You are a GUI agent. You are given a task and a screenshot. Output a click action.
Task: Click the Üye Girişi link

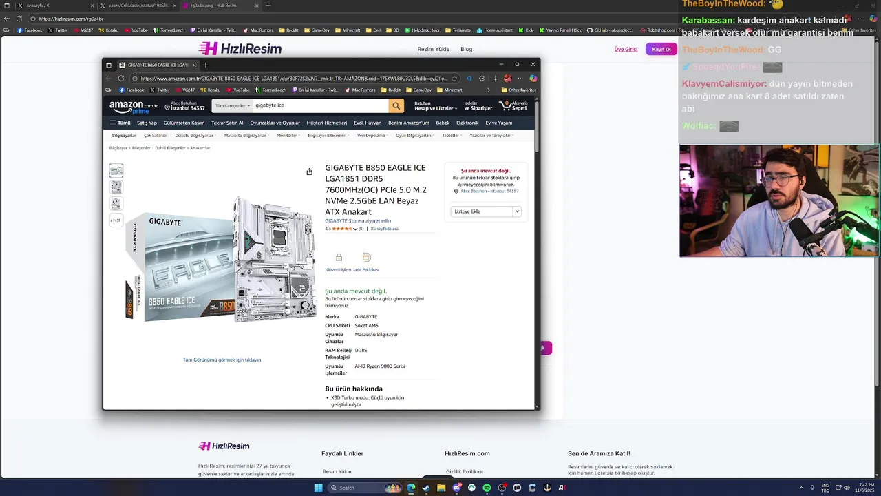(x=626, y=49)
